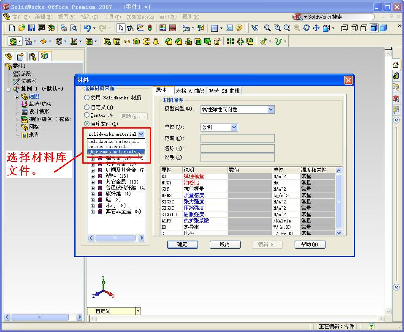Open the COSMOSWorks menu
Screen dimensions: 404x332
point(140,17)
